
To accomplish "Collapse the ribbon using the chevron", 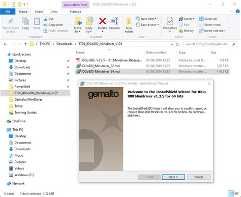I will tap(232, 12).
